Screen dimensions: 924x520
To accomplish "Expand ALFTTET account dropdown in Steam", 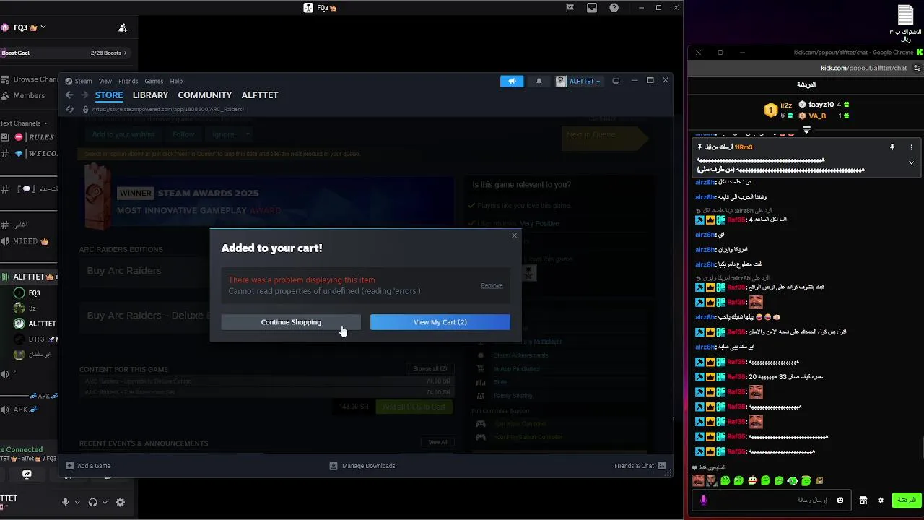I will 579,81.
